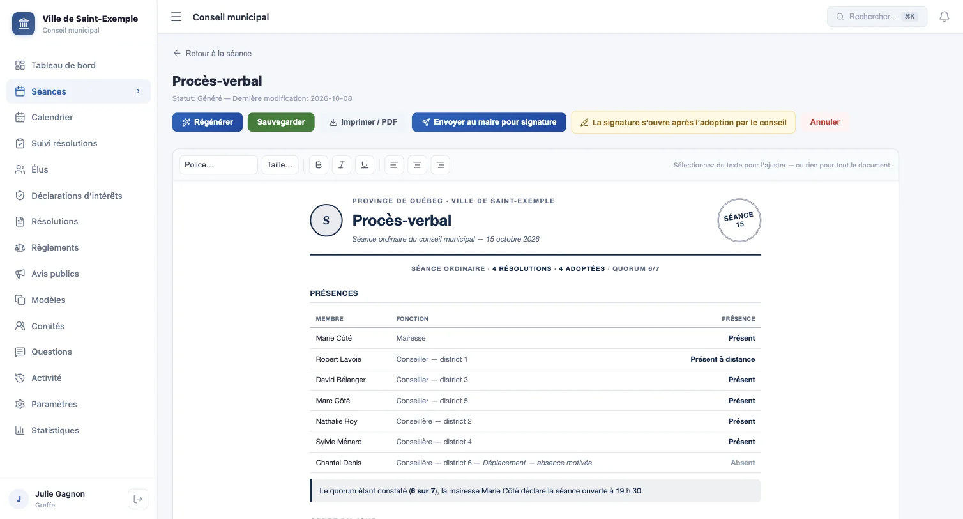Open Déclarations d'intérêts in the sidebar
The image size is (963, 519).
pyautogui.click(x=79, y=196)
